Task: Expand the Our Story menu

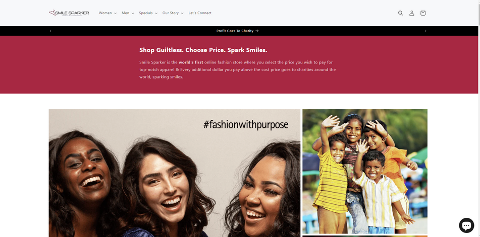Action: 173,13
